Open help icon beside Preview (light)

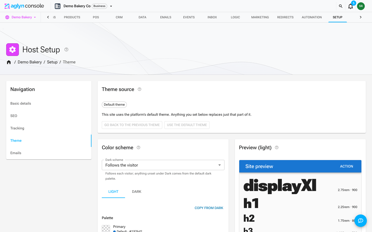(x=277, y=147)
